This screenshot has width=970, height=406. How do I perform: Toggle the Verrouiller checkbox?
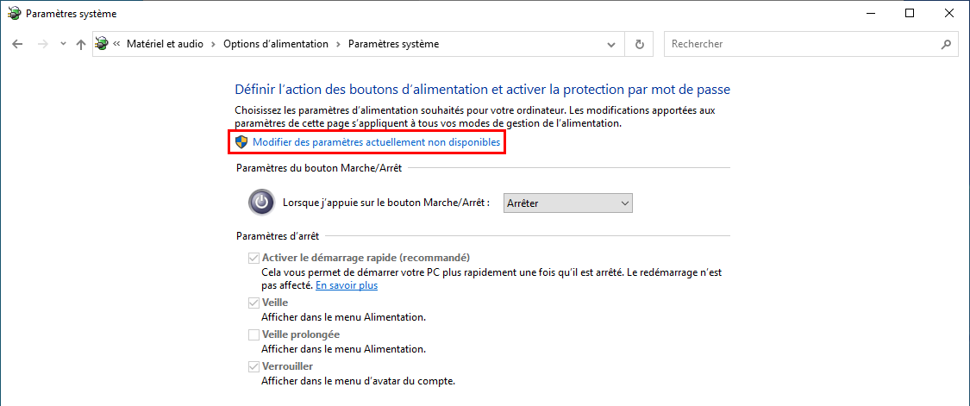pos(253,367)
